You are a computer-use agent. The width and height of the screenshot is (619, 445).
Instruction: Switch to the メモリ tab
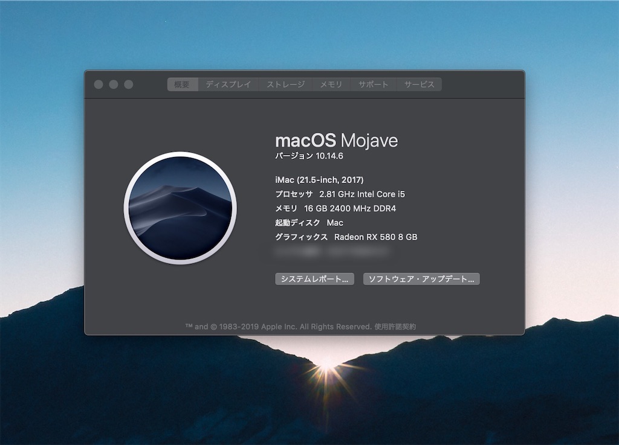331,85
